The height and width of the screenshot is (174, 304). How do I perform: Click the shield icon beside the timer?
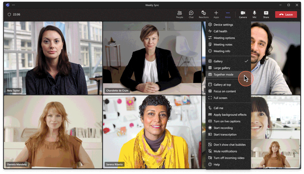coord(9,15)
